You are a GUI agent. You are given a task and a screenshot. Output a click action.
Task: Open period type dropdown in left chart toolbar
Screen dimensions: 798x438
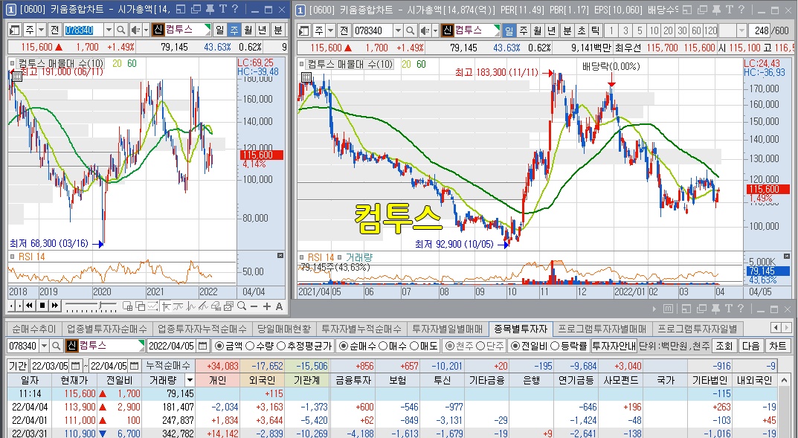(42, 30)
